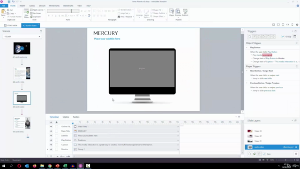Cut the selected object
Image resolution: width=300 pixels, height=169 pixels.
coord(10,10)
